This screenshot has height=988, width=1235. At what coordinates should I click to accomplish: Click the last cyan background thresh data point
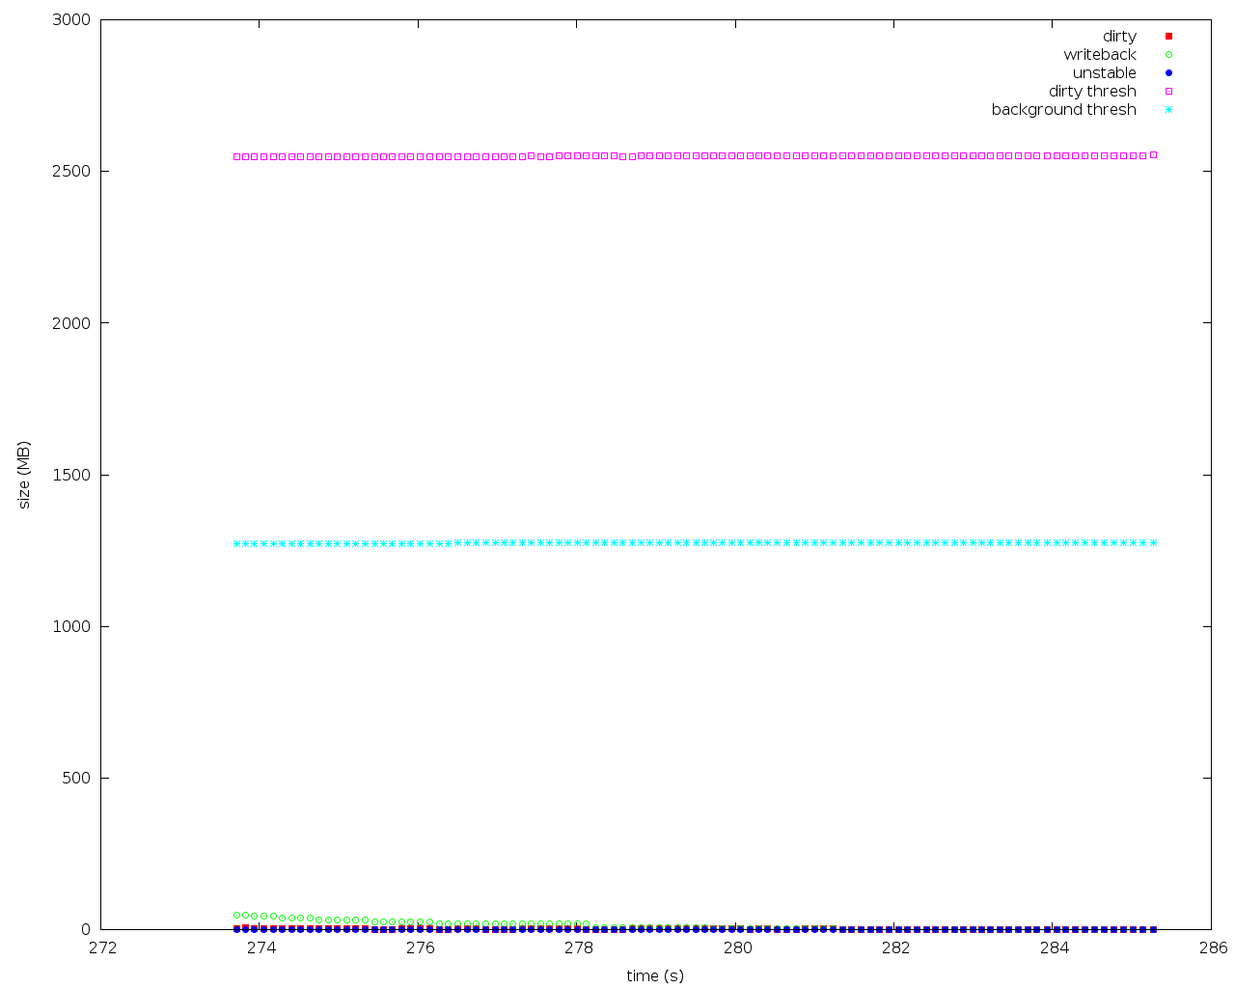point(1153,543)
